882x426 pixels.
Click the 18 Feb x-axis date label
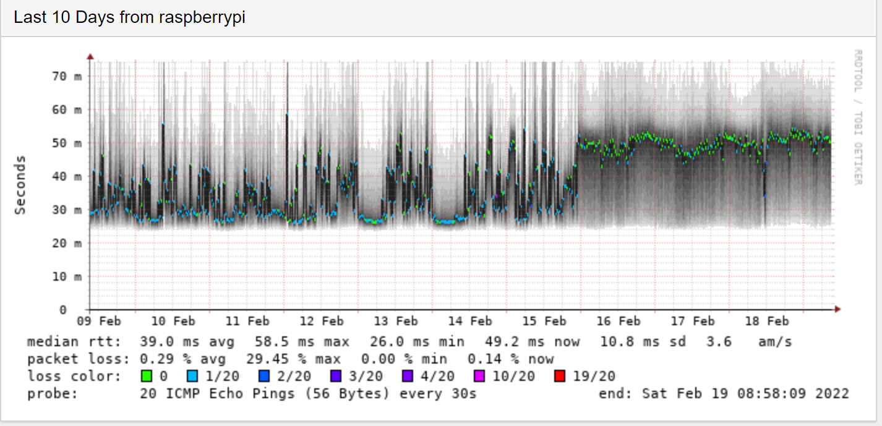pos(767,321)
